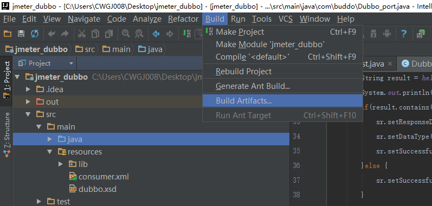Screen dimensions: 432x206
Task: Expand the out folder arrow
Action: (x=28, y=101)
